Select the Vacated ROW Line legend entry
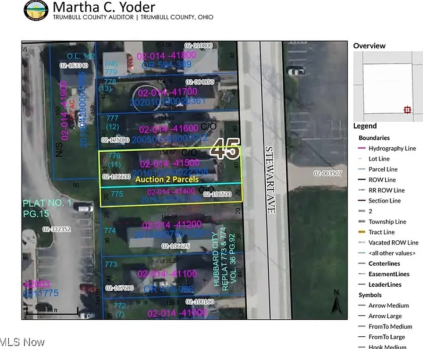Image resolution: width=423 pixels, height=349 pixels. pos(393,243)
